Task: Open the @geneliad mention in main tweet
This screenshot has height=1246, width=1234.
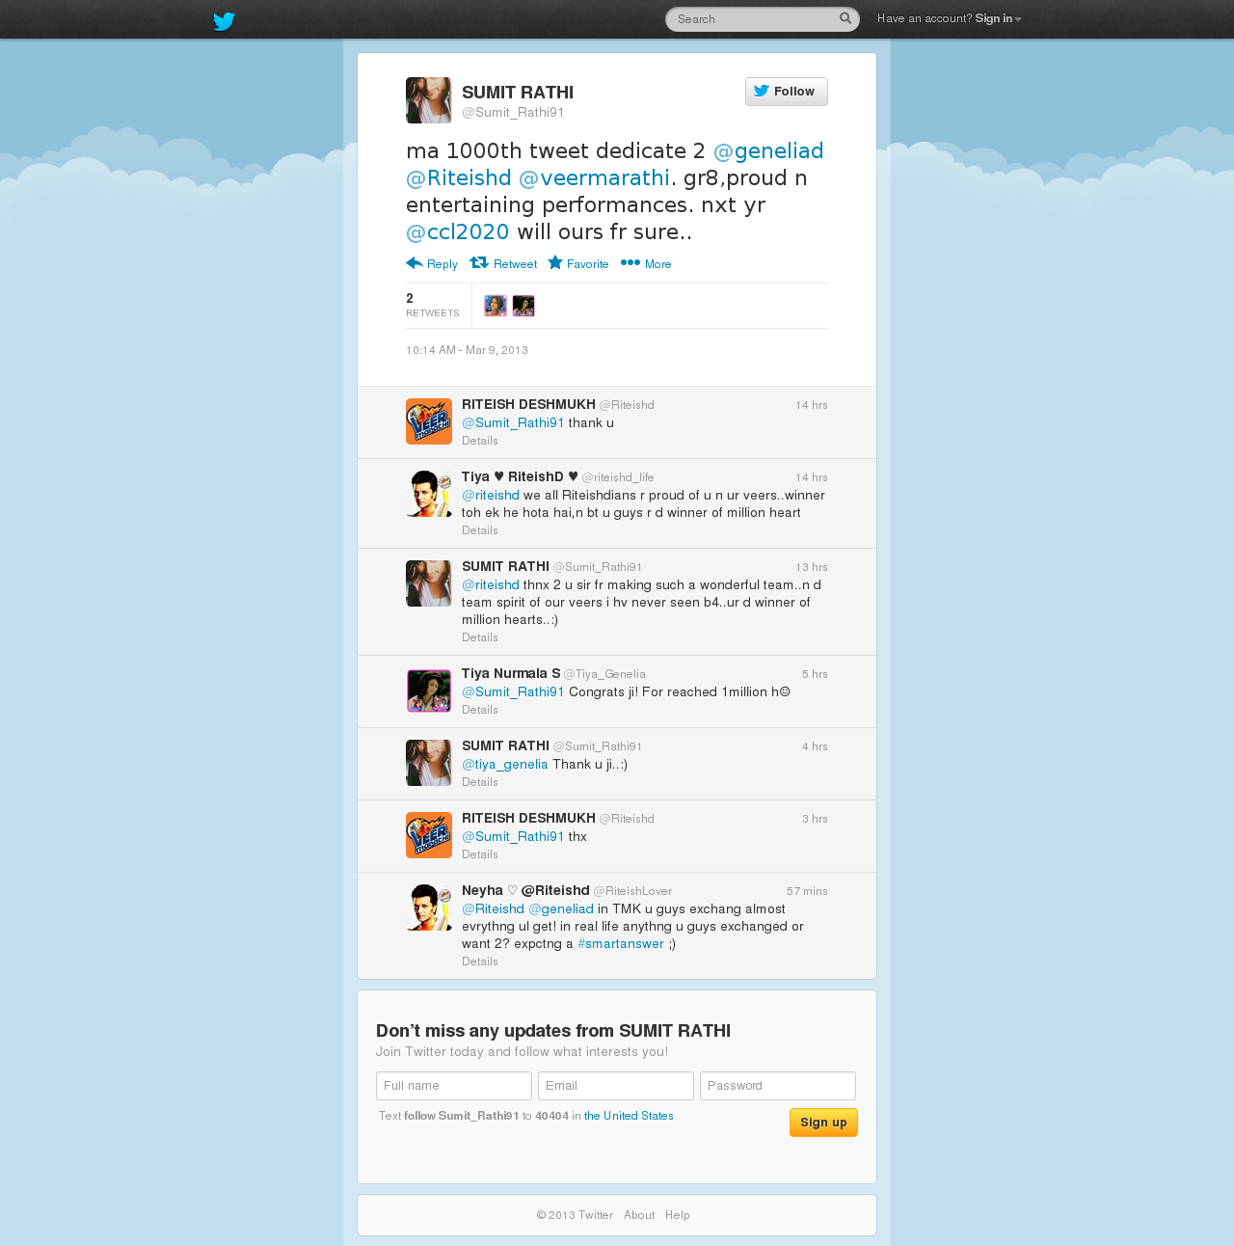Action: tap(768, 150)
